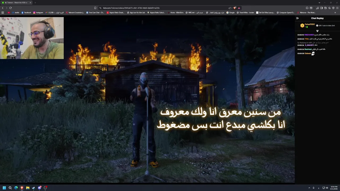Image resolution: width=340 pixels, height=191 pixels.
Task: Click the browser forward button
Action: tap(6, 8)
